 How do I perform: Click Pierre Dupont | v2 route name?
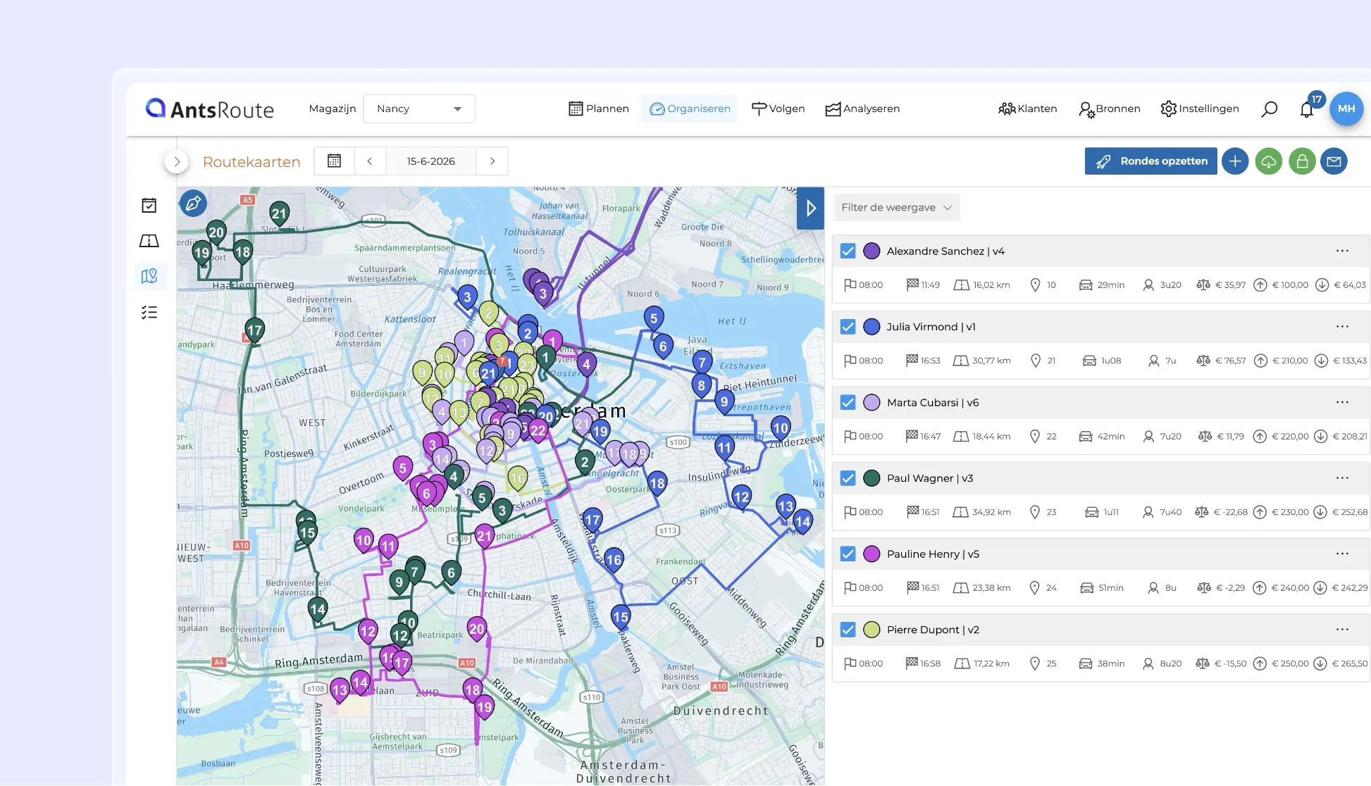(x=933, y=629)
